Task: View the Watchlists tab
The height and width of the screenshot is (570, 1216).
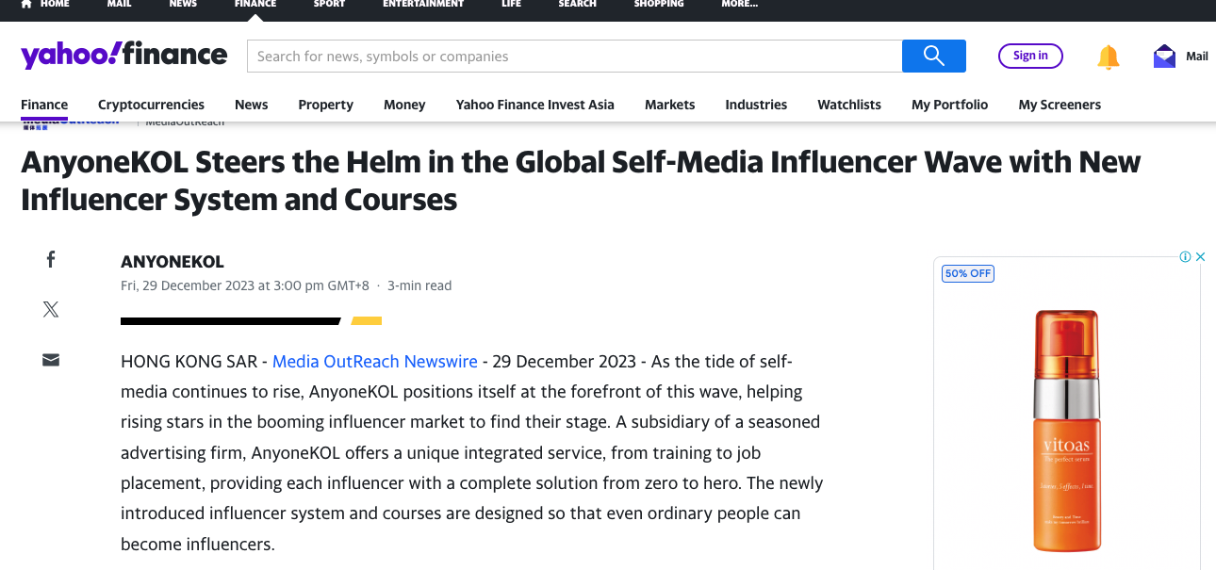Action: tap(849, 105)
